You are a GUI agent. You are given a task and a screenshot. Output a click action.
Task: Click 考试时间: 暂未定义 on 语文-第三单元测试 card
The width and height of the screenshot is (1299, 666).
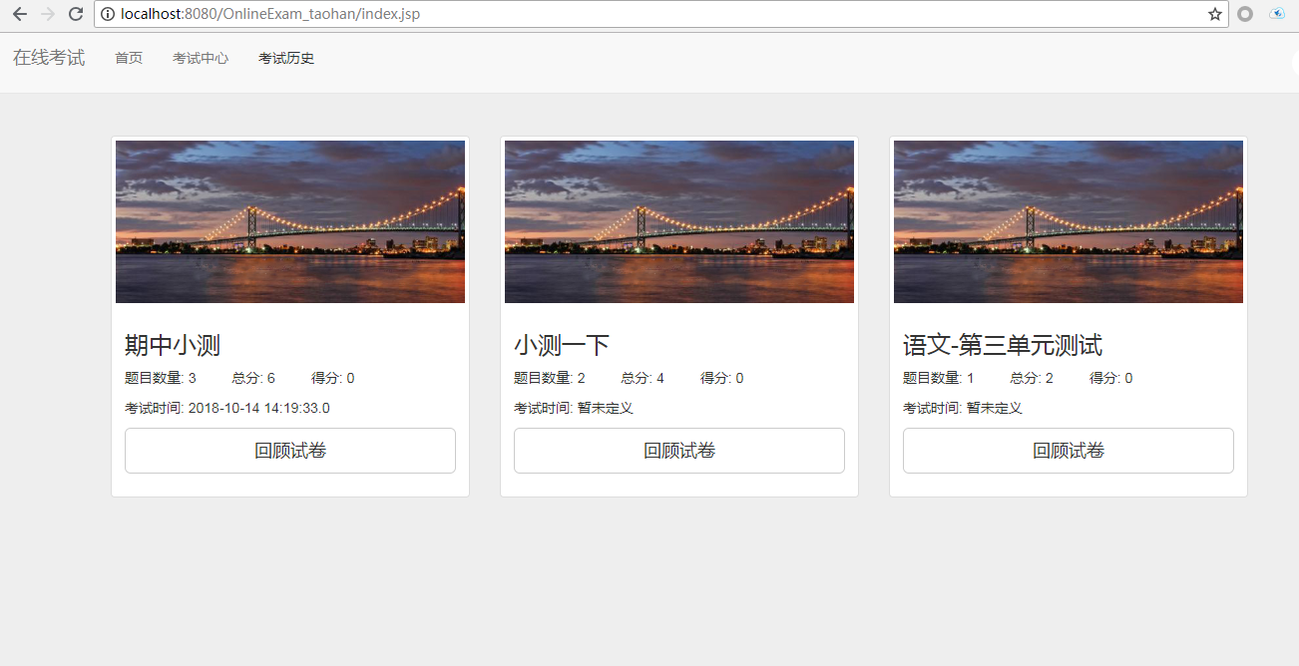point(963,408)
